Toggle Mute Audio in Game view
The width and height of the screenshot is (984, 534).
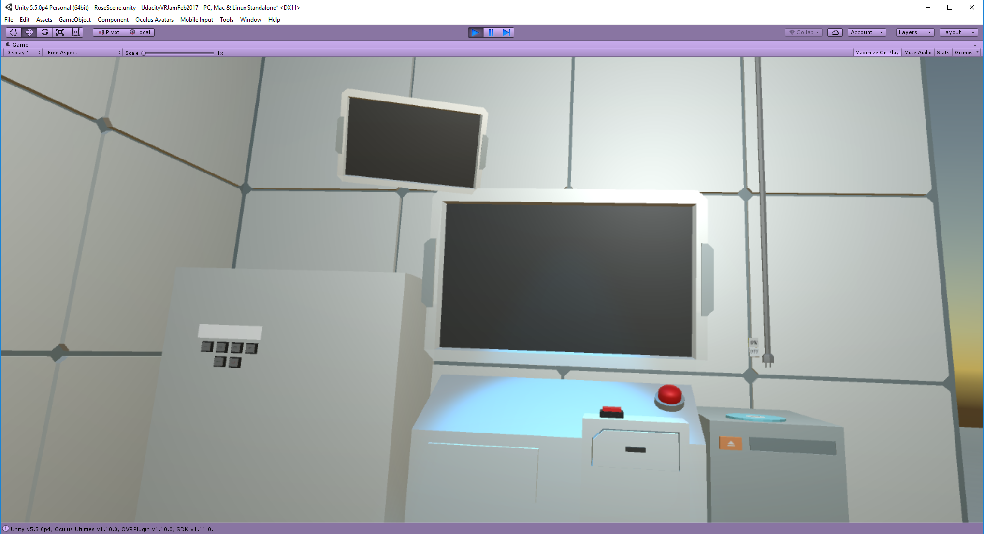(917, 52)
